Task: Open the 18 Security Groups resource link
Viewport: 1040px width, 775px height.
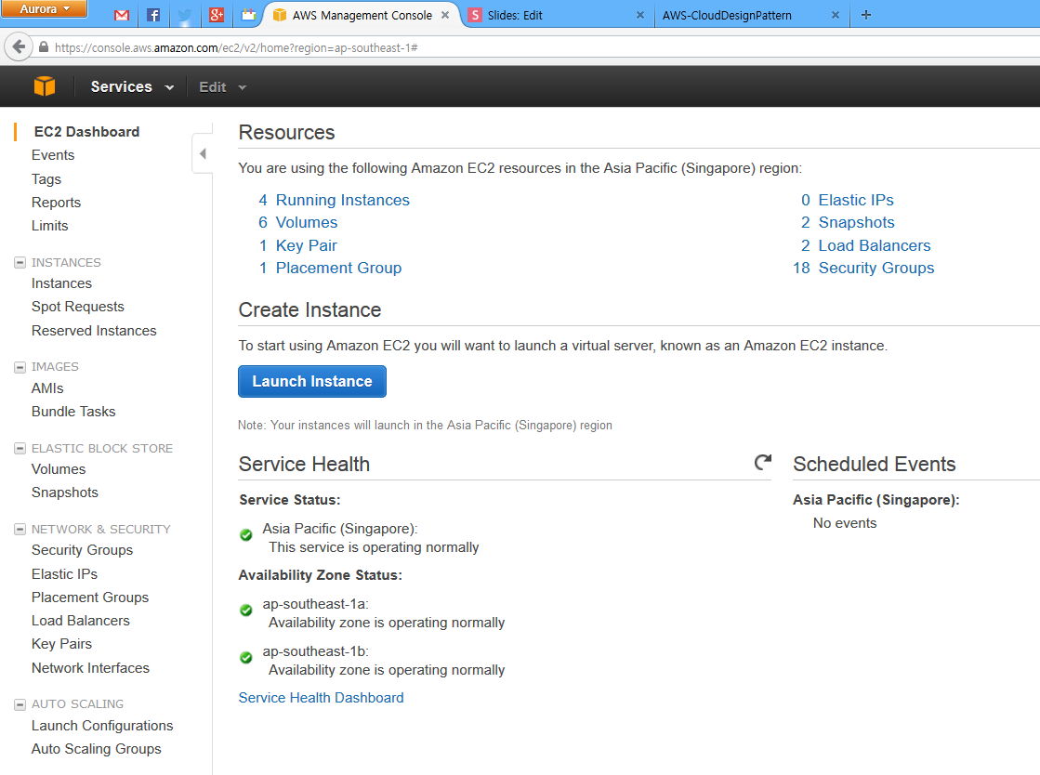Action: point(863,268)
